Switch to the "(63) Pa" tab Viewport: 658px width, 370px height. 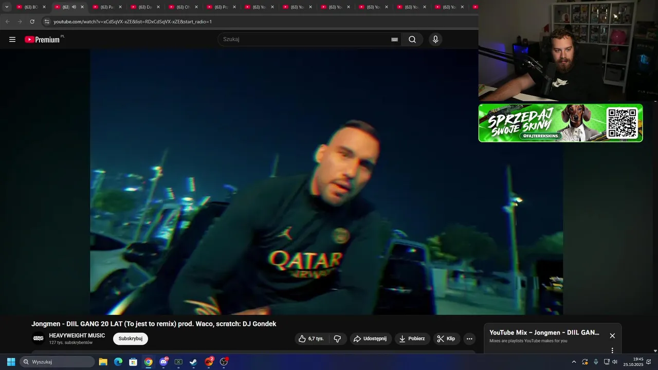pyautogui.click(x=107, y=7)
